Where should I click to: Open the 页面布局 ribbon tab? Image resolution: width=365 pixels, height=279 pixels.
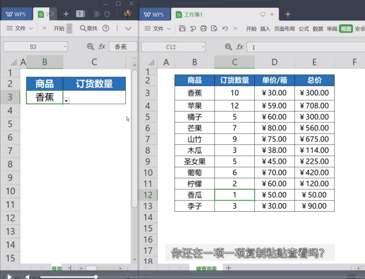[x=284, y=28]
